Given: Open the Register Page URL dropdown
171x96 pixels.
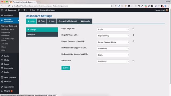Looking at the screenshot, I should tap(113, 36).
